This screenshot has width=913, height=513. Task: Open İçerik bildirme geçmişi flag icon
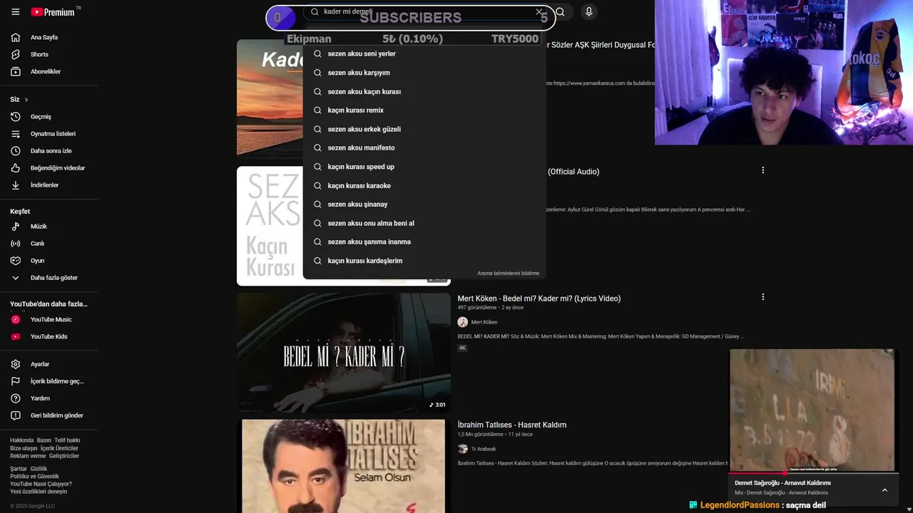coord(15,381)
